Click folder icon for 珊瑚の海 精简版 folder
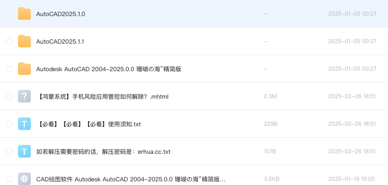 click(24, 69)
